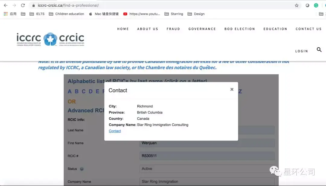Image resolution: width=326 pixels, height=186 pixels.
Task: Click the Apple icon next to Mac shortcuts bookmark
Action: tap(90, 14)
